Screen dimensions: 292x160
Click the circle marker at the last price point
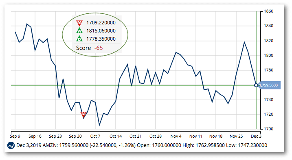coord(256,85)
